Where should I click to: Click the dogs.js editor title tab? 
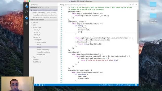[x=73, y=5]
